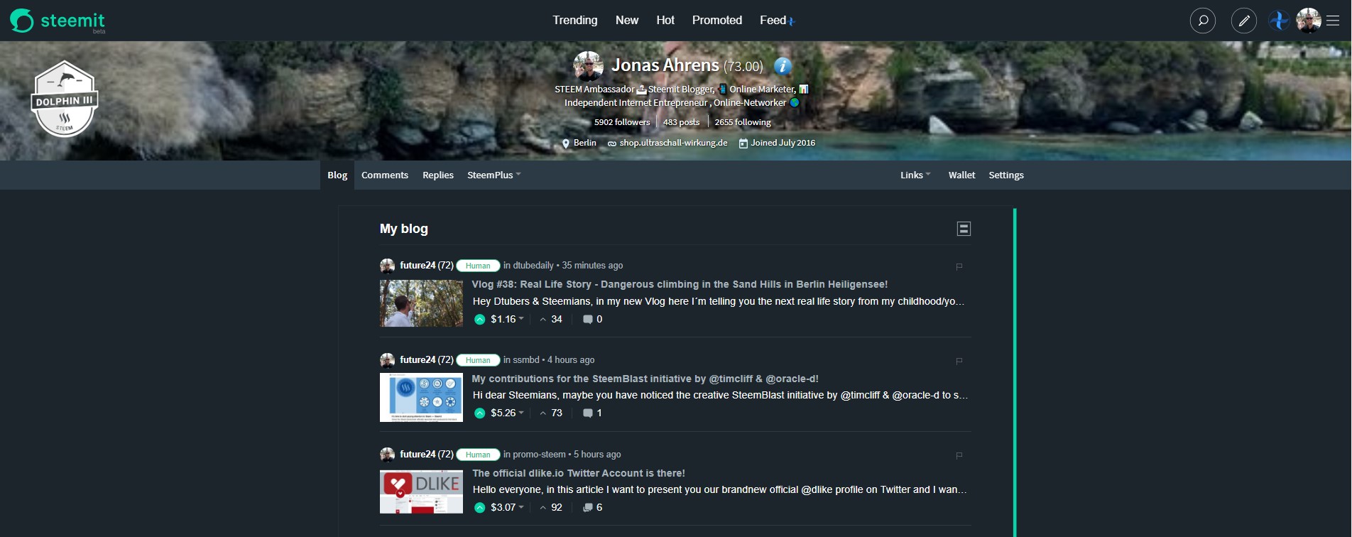Viewport: 1352px width, 537px height.
Task: Toggle the blog layout view icon
Action: point(964,229)
